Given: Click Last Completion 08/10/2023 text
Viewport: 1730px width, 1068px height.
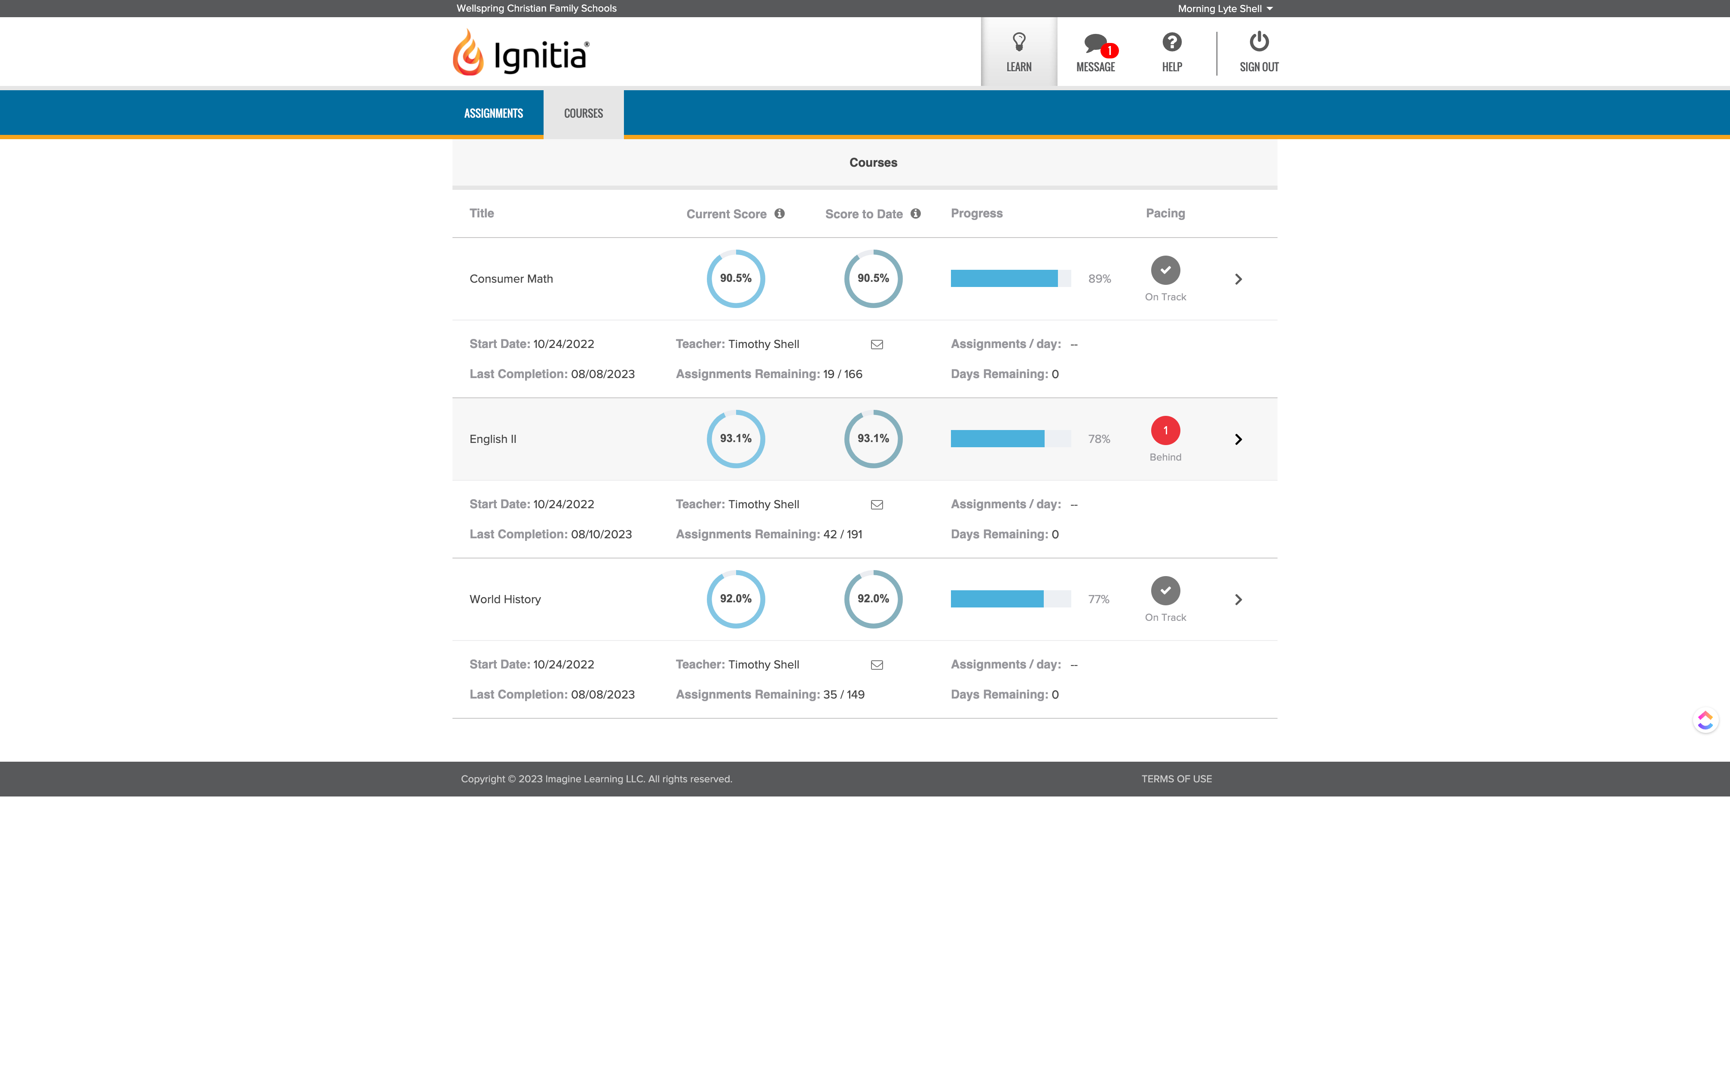Looking at the screenshot, I should click(x=550, y=535).
